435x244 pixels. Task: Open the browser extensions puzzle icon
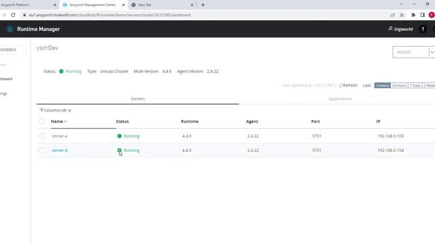pos(413,15)
